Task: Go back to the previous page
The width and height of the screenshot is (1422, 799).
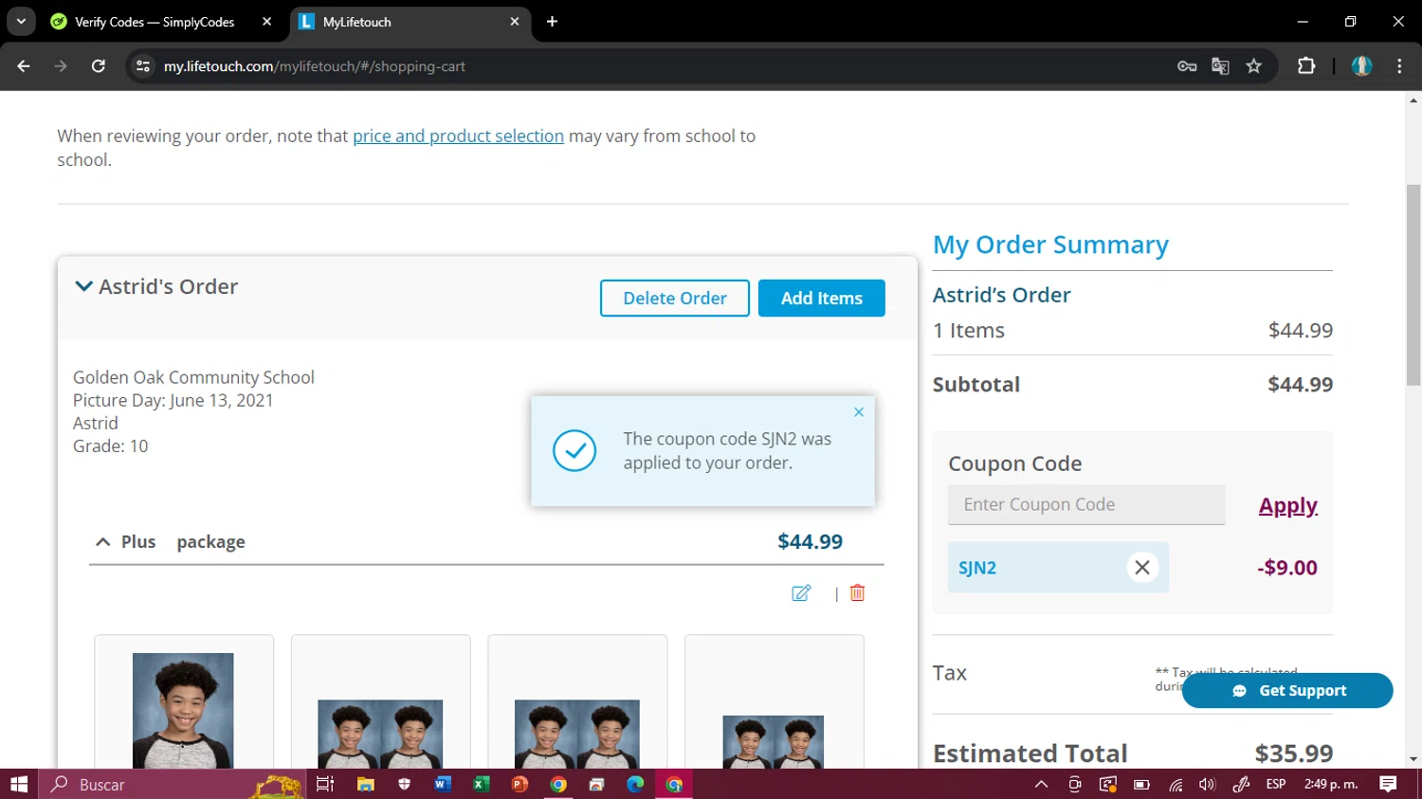Action: pos(24,66)
